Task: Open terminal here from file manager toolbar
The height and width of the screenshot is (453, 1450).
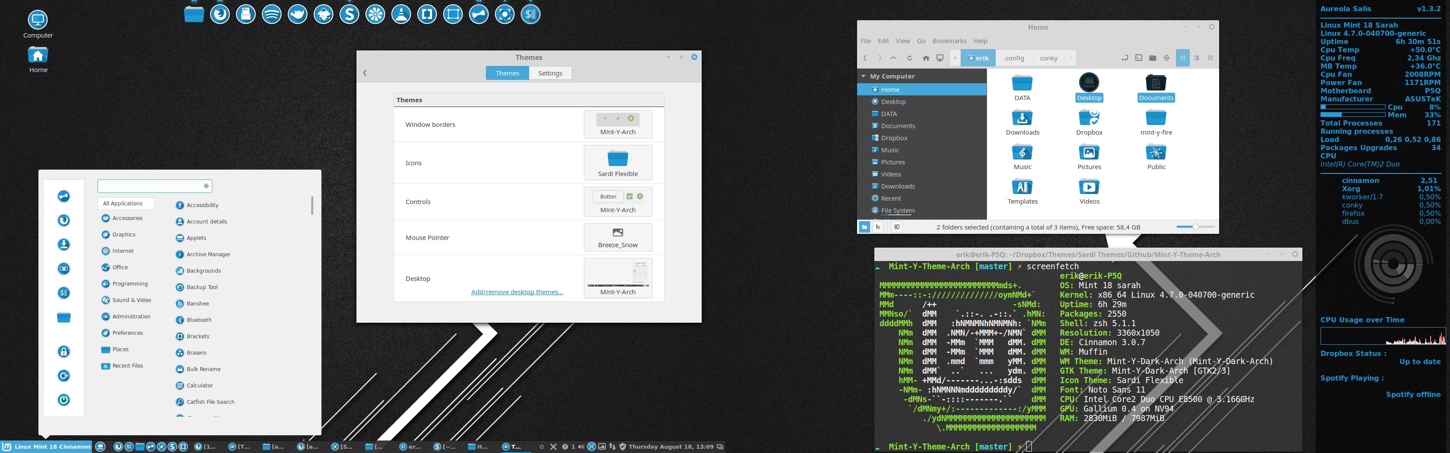Action: [x=1139, y=58]
